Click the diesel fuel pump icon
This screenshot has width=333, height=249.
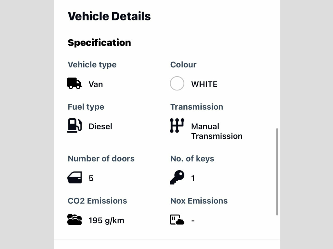(74, 125)
